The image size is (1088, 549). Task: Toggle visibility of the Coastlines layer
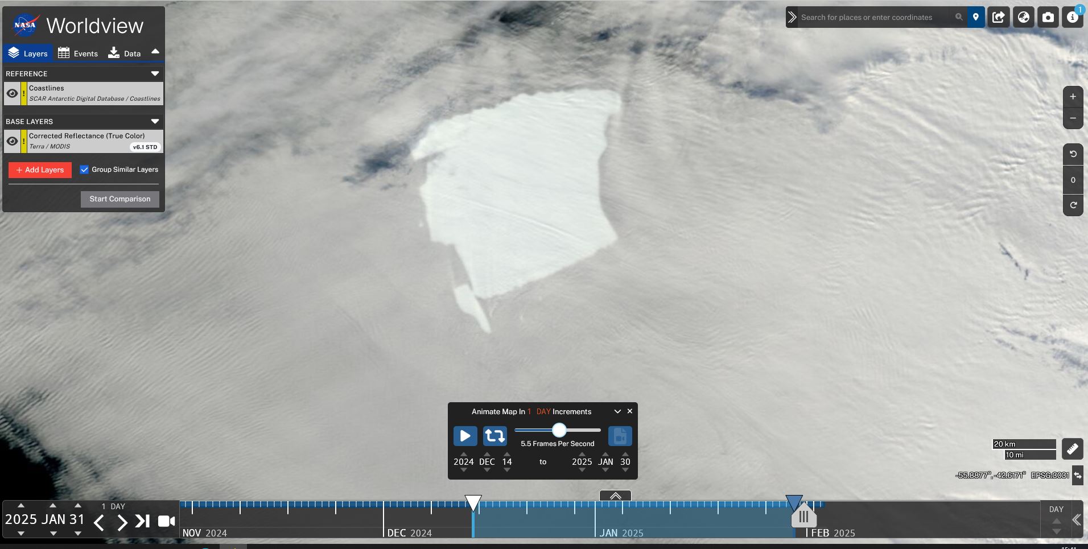point(13,93)
